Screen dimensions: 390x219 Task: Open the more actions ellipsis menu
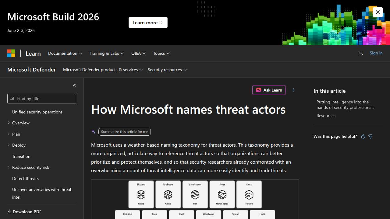click(x=293, y=90)
